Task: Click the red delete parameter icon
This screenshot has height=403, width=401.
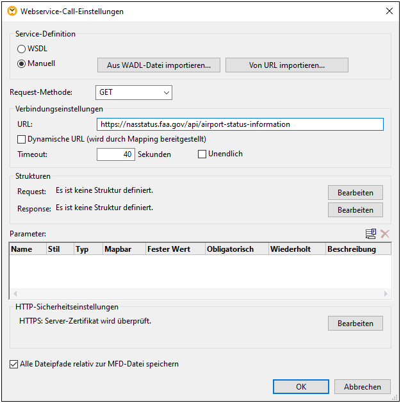Action: tap(385, 234)
